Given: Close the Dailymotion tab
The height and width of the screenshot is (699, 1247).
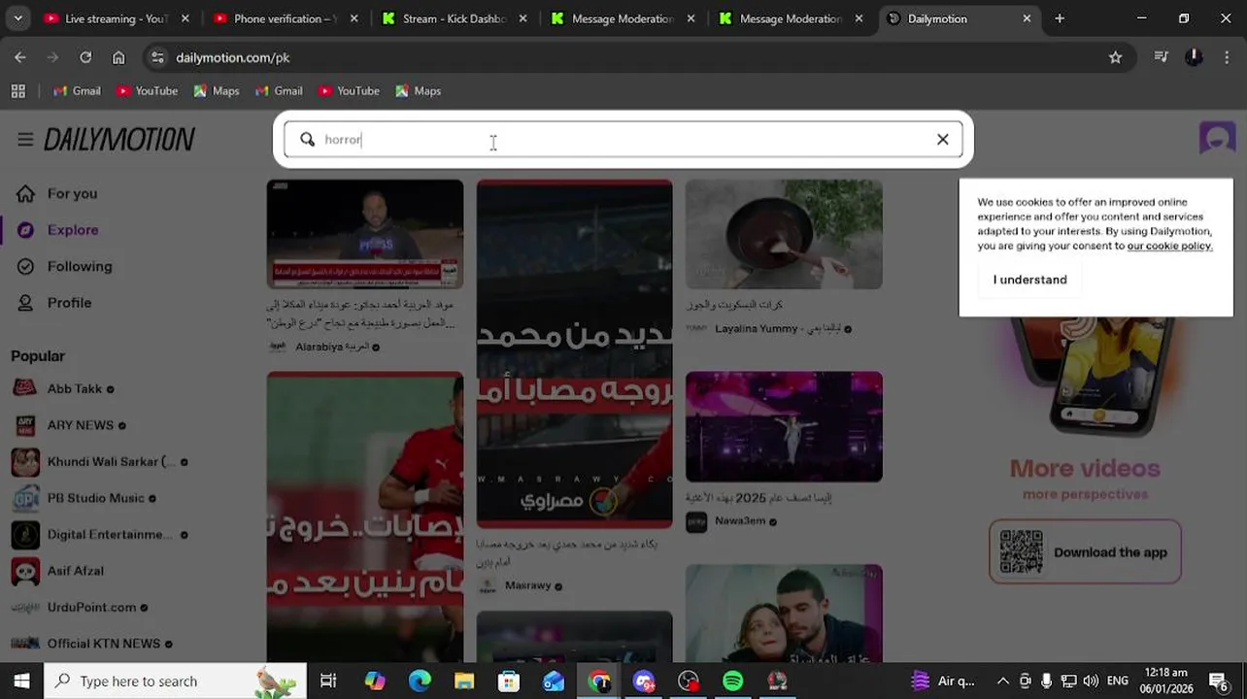Looking at the screenshot, I should [1027, 18].
